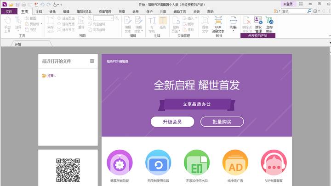
Task: Click the 升级会员 upgrade membership button
Action: tap(172, 122)
